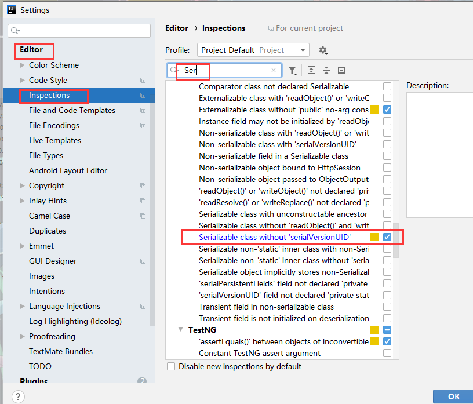Click yellow severity swatch for serialVersionUID inspection

(x=374, y=237)
